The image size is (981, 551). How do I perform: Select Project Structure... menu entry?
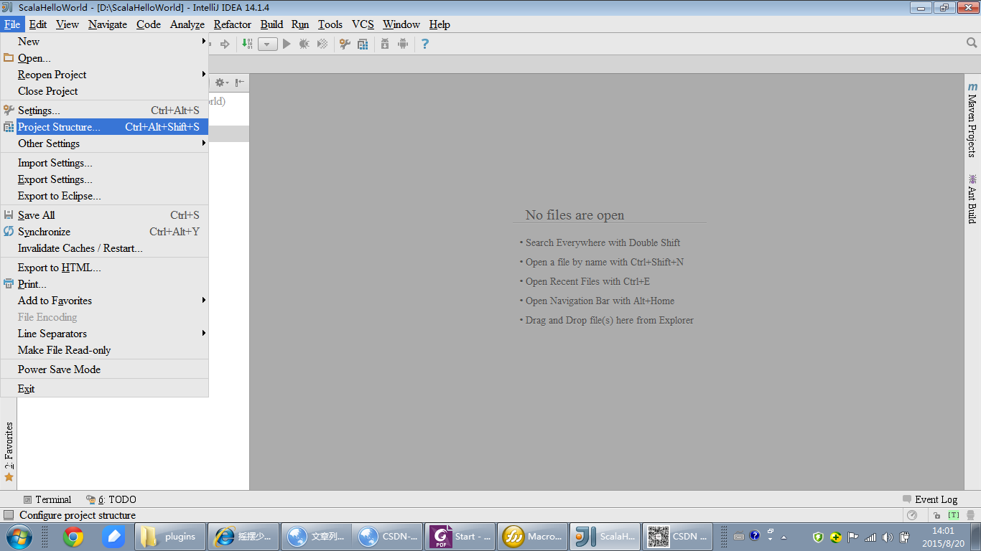[x=105, y=127]
